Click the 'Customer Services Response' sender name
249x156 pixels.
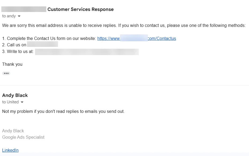pyautogui.click(x=81, y=9)
